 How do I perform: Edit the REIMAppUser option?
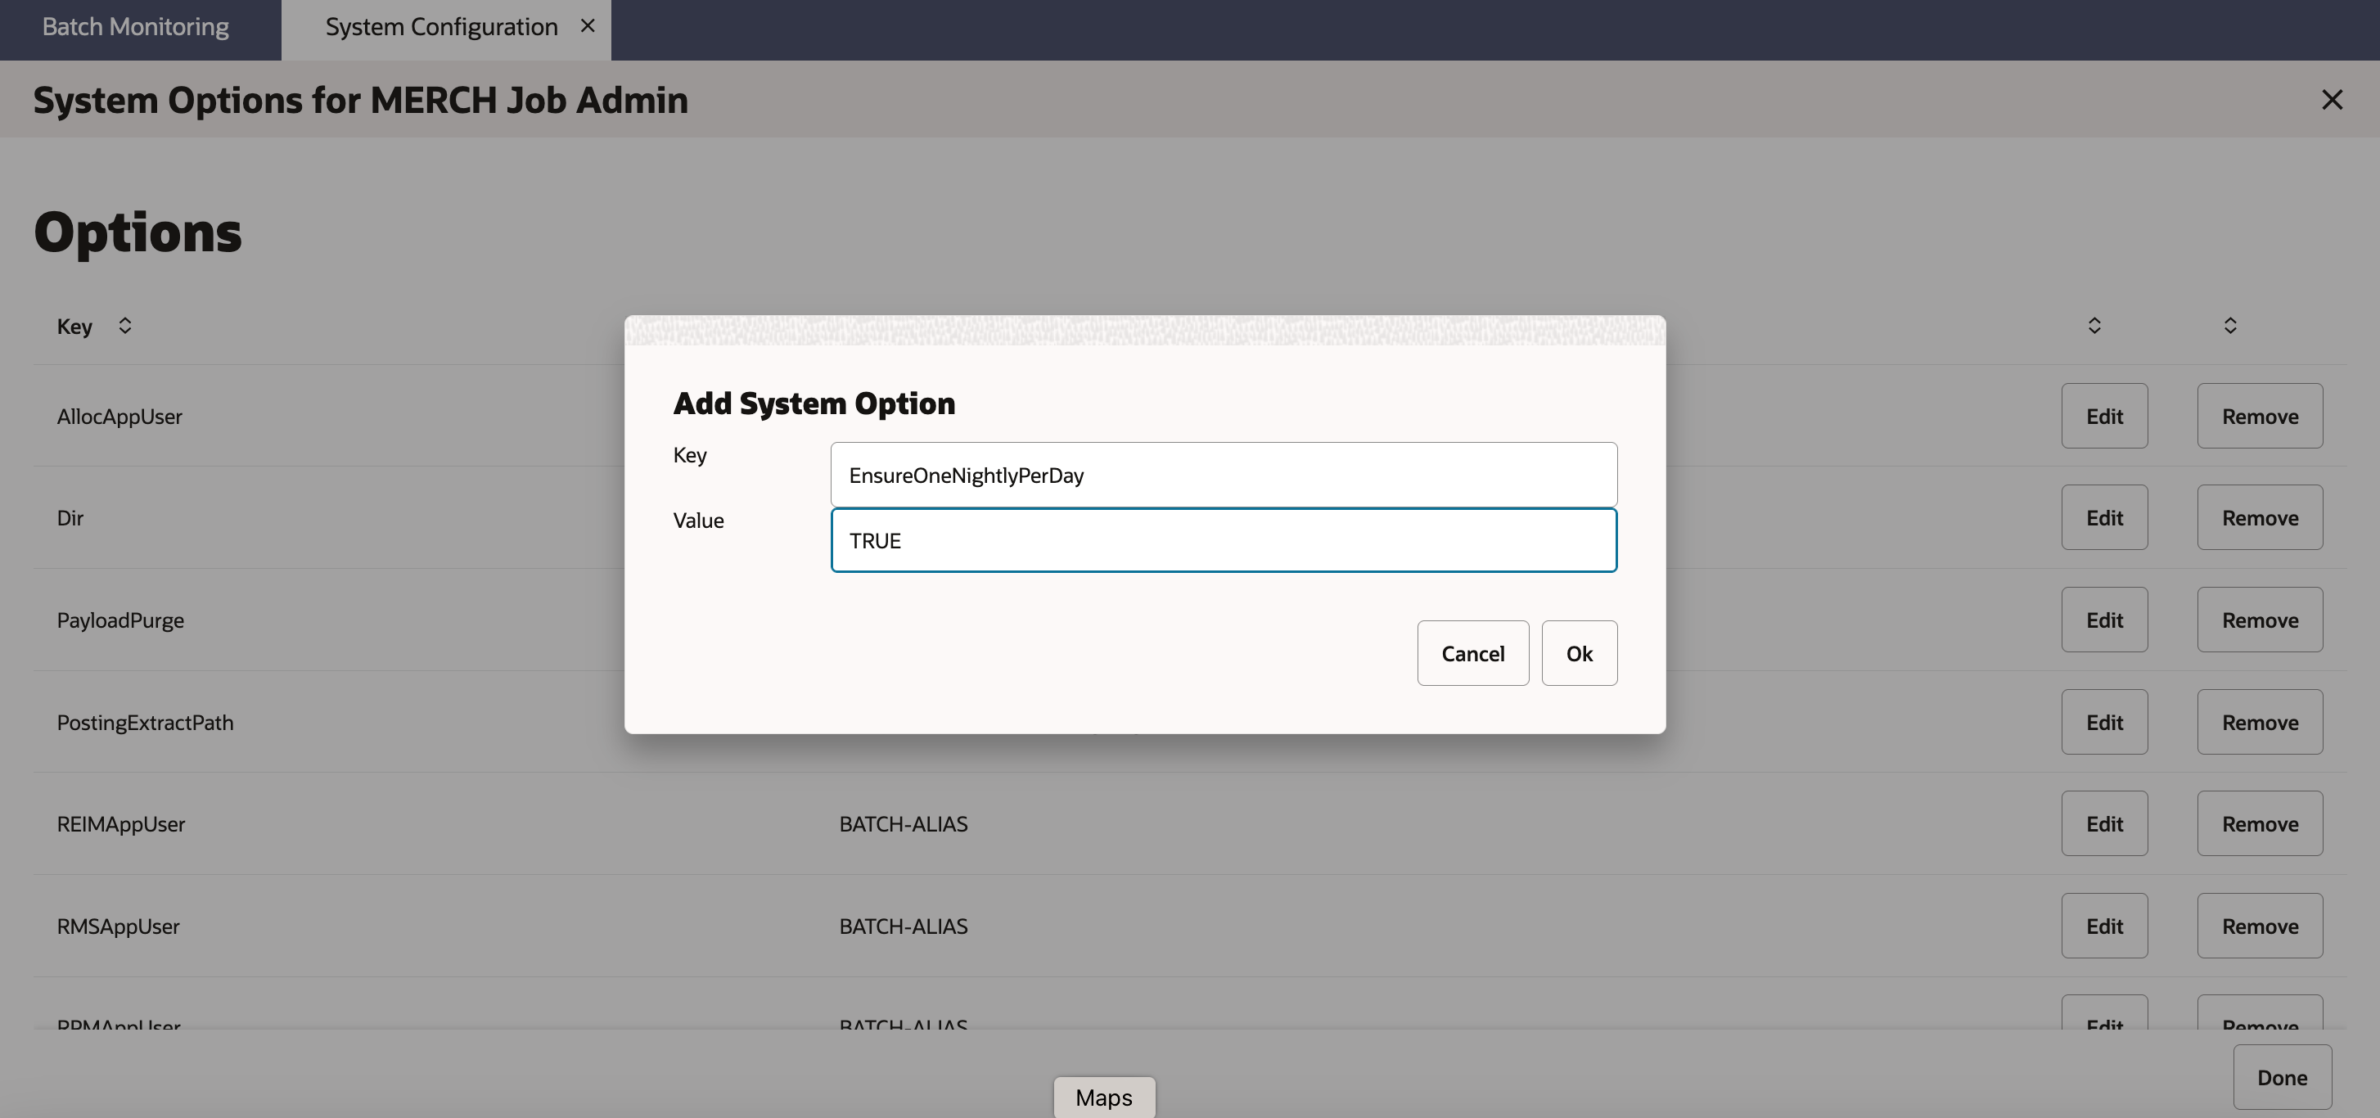click(x=2103, y=823)
